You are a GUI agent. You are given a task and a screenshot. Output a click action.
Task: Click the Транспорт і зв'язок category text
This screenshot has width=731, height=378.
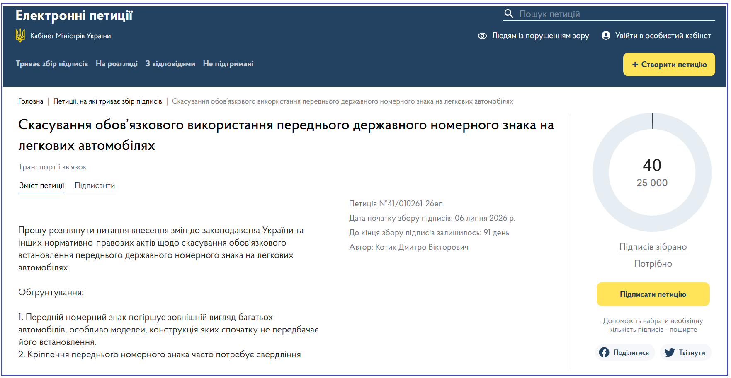click(52, 167)
